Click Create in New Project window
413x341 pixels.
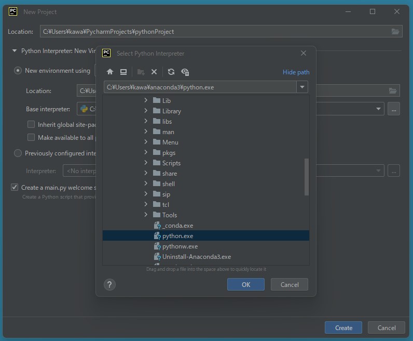pos(343,327)
